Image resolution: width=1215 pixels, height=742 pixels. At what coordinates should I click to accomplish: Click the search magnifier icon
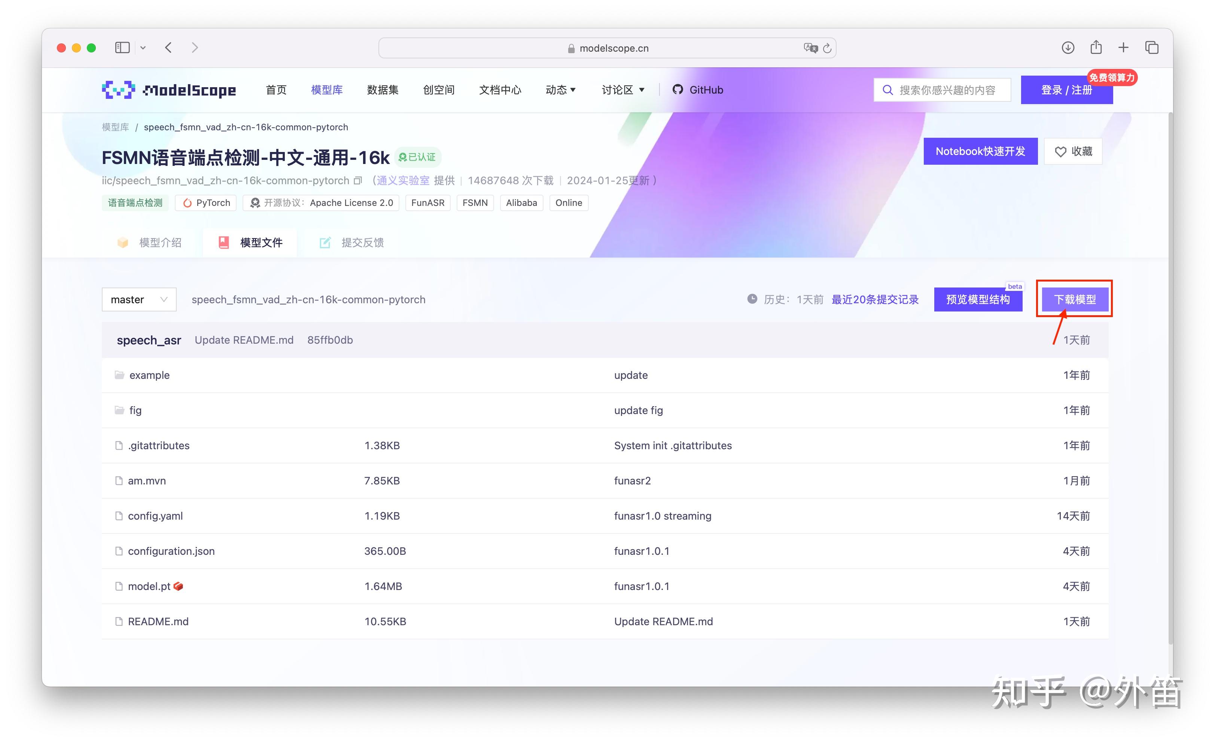click(x=887, y=89)
